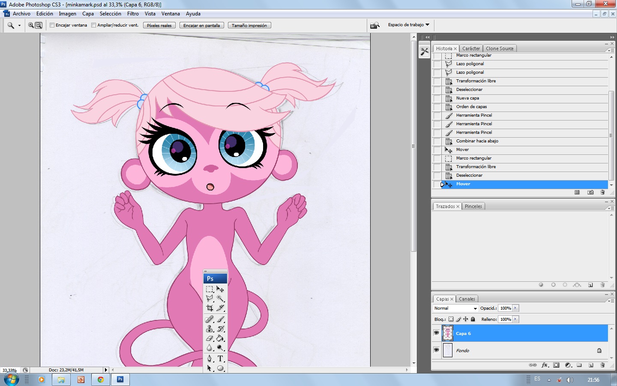Screen dimensions: 617x386
Task: Open the Filtro menu
Action: pos(133,14)
